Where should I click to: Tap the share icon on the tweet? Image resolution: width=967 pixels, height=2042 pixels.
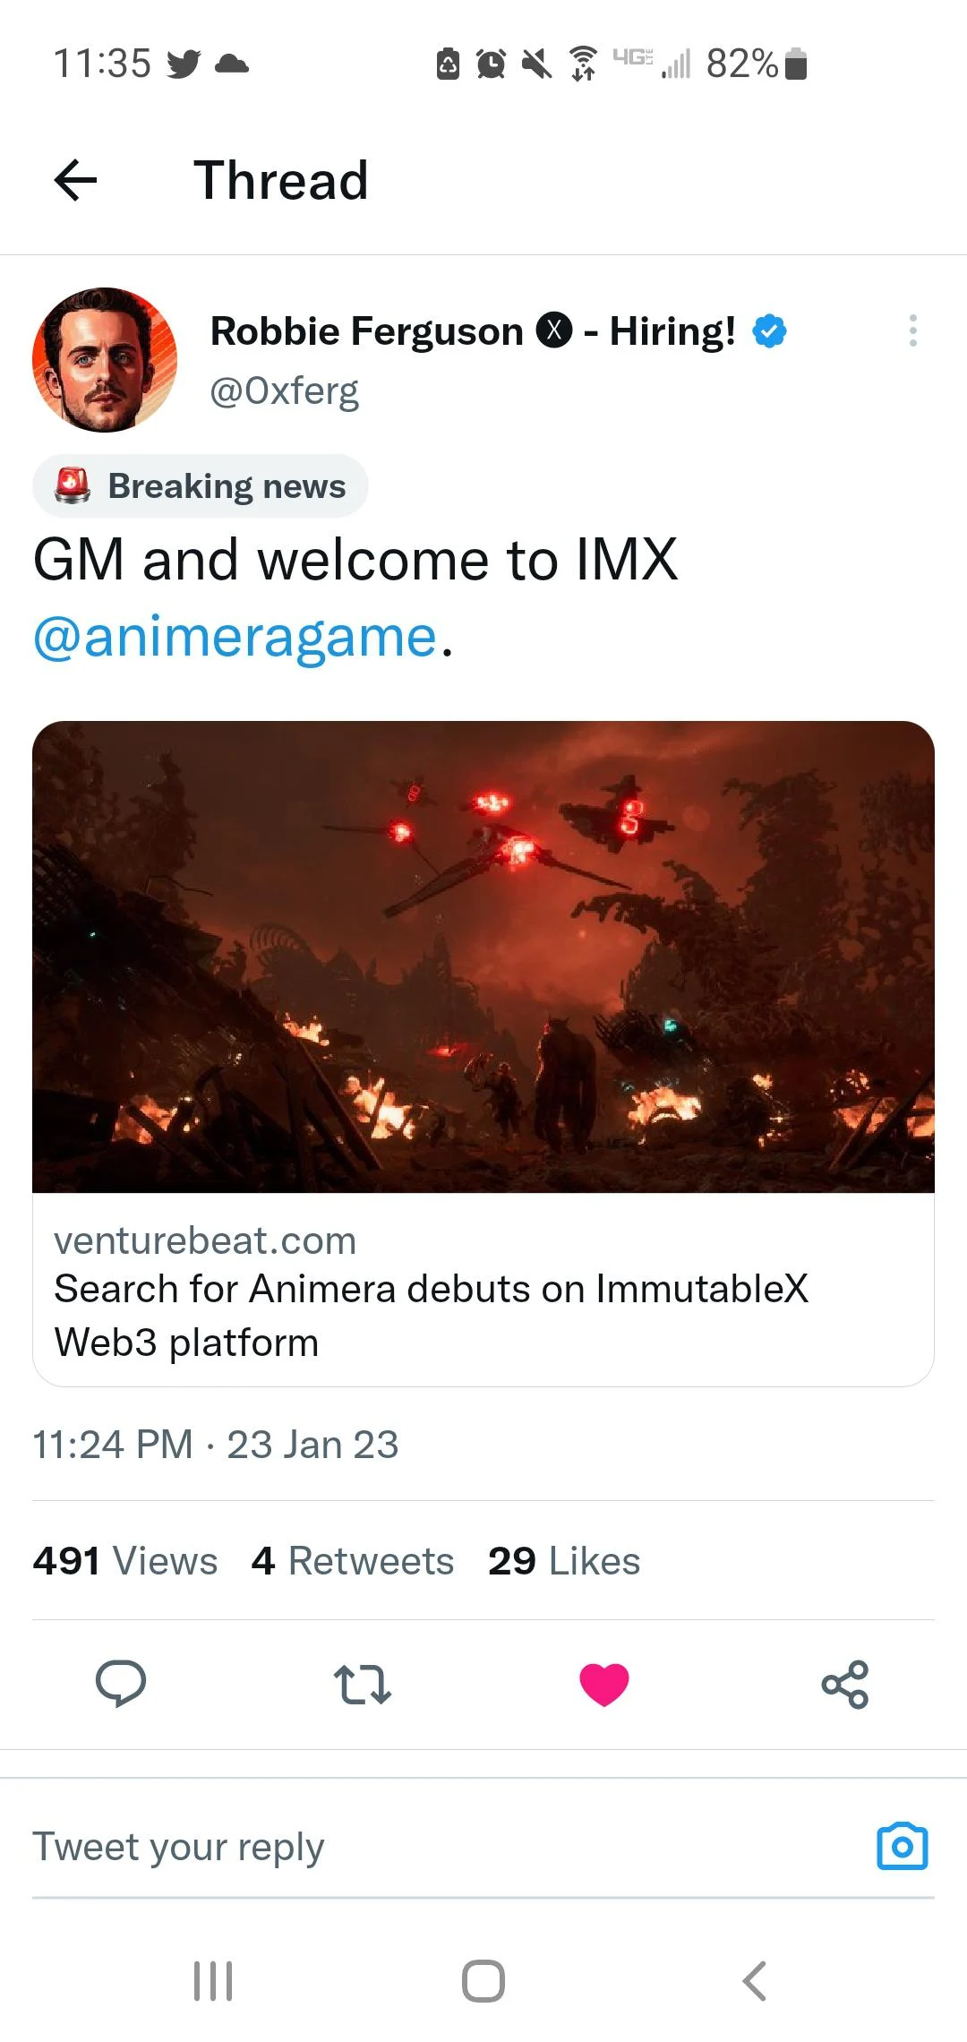[x=845, y=1682]
